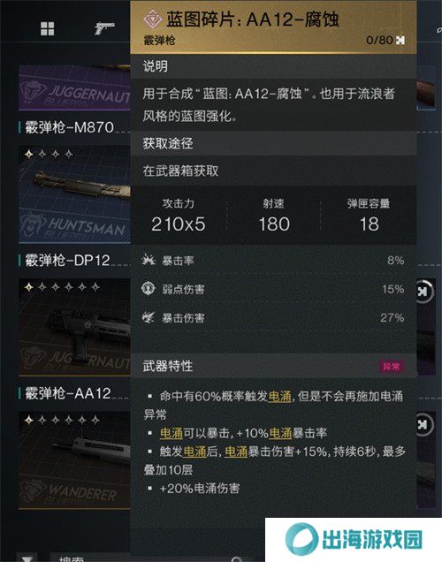Click the 霰弹枪-DP12 section header
The width and height of the screenshot is (442, 562).
point(68,260)
